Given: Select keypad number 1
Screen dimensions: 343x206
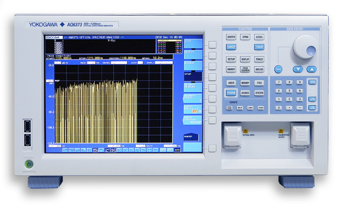Looking at the screenshot, I should click(278, 99).
